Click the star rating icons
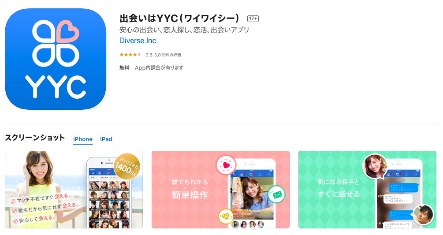This screenshot has height=235, width=443. click(x=130, y=55)
